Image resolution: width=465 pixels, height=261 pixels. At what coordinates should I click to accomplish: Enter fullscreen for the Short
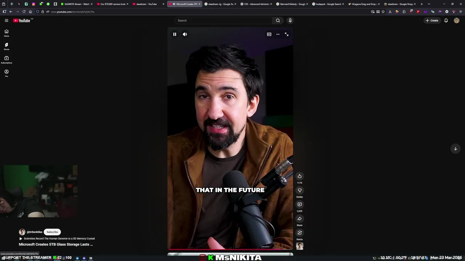(287, 34)
